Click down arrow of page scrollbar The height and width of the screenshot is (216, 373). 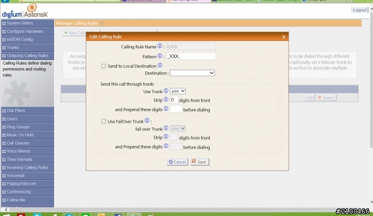point(371,202)
